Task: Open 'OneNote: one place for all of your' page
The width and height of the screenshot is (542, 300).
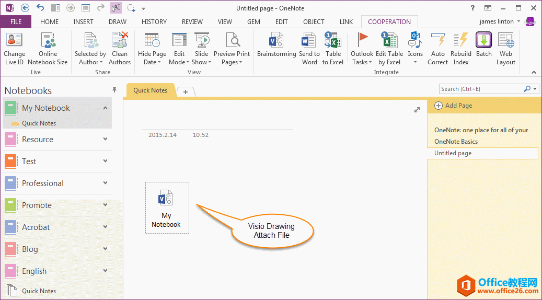Action: click(x=482, y=130)
